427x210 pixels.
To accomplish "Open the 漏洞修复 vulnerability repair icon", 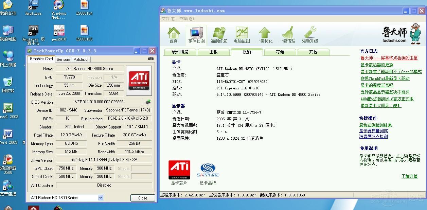I will pyautogui.click(x=219, y=35).
